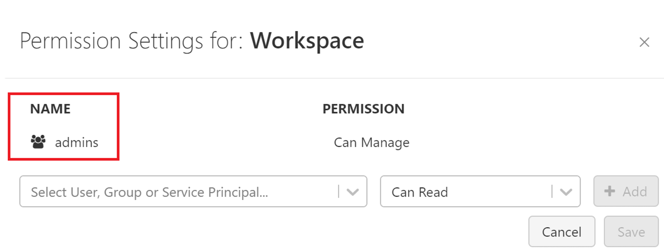Click the plus icon inside the Add button
The width and height of the screenshot is (664, 250).
point(609,191)
